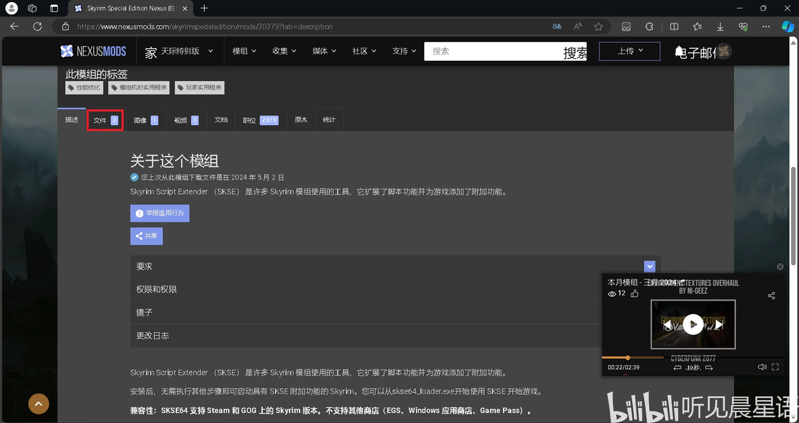Open the 模组 dropdown menu

click(x=245, y=51)
